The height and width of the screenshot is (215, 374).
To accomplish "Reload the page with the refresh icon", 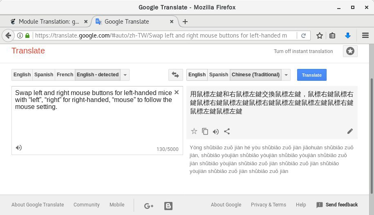I will pos(303,36).
